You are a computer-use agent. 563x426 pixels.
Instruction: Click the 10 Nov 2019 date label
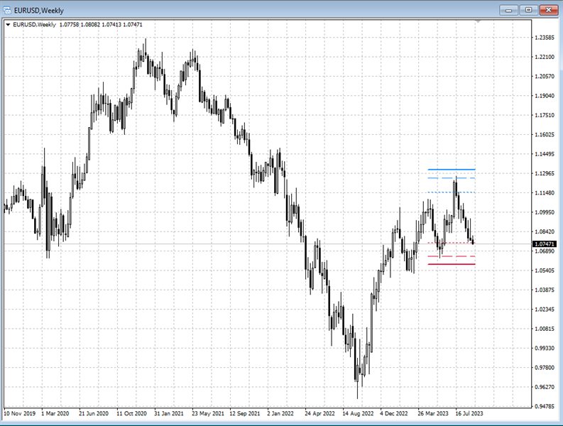[x=19, y=413]
